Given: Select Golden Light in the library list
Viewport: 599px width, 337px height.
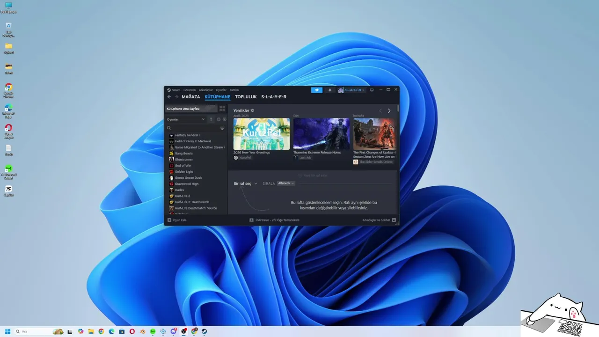Looking at the screenshot, I should point(184,172).
